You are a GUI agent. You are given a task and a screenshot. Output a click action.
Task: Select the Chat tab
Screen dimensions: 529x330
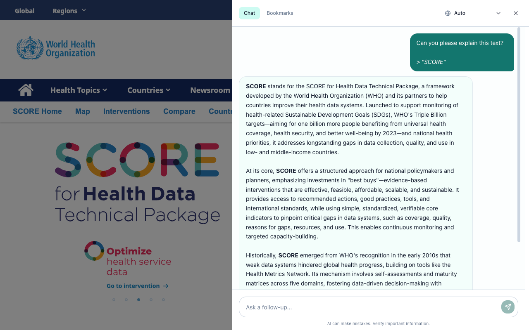[x=249, y=13]
